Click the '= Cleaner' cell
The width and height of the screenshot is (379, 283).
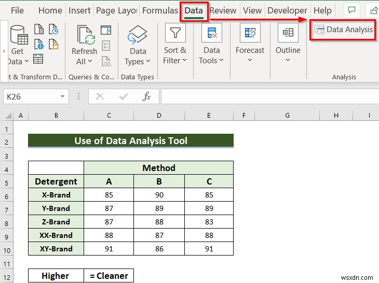point(109,276)
